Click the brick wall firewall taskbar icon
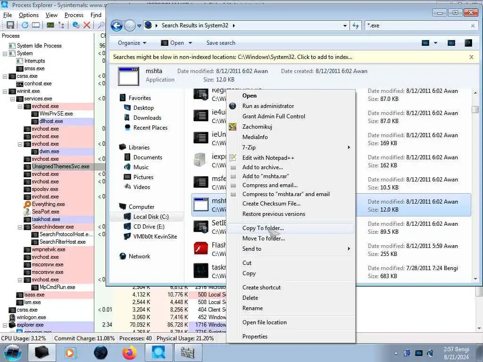 click(x=187, y=353)
